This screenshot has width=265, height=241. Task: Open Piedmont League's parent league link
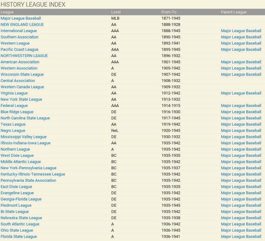tap(241, 206)
